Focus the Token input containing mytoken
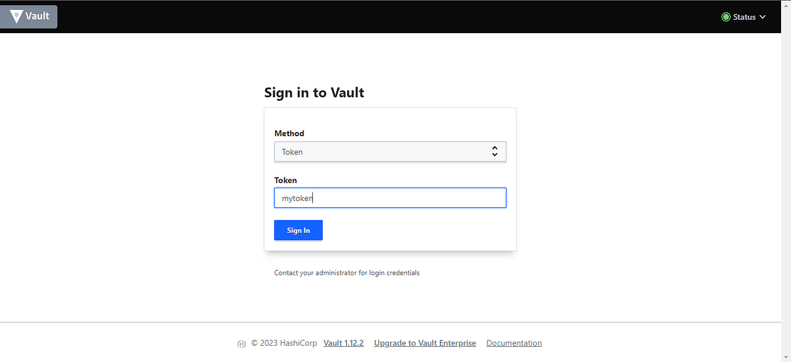Image resolution: width=791 pixels, height=362 pixels. point(390,198)
